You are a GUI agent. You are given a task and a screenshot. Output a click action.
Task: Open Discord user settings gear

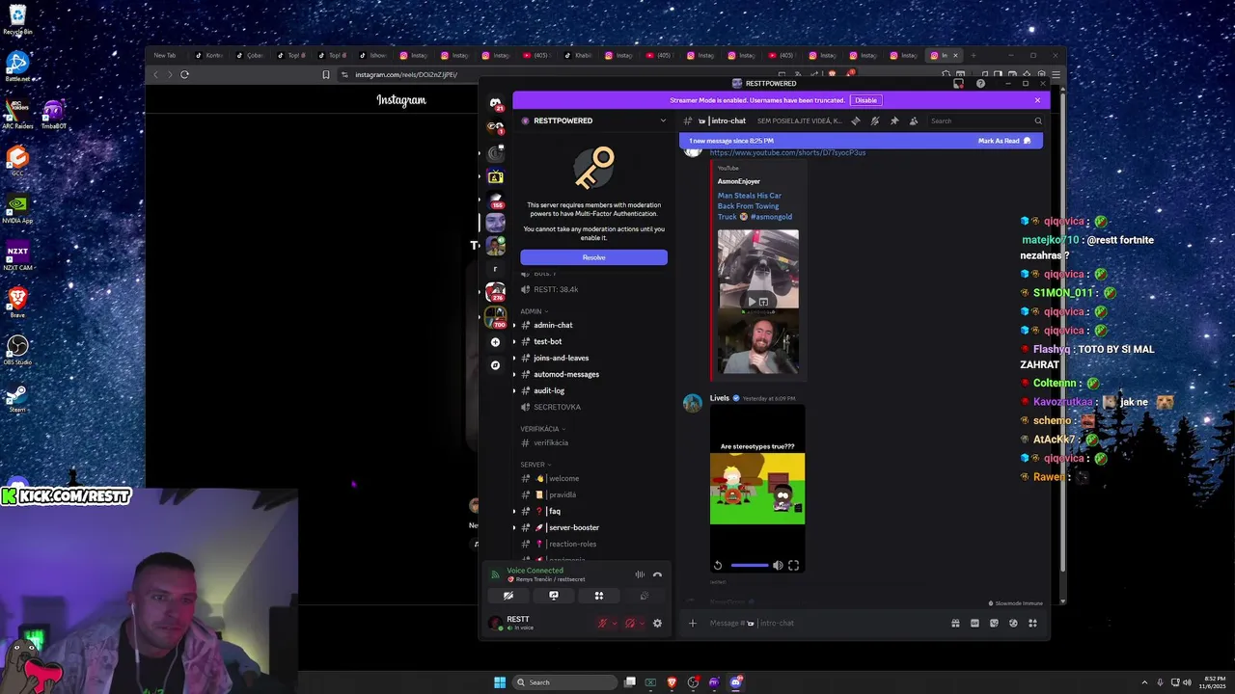tap(657, 623)
